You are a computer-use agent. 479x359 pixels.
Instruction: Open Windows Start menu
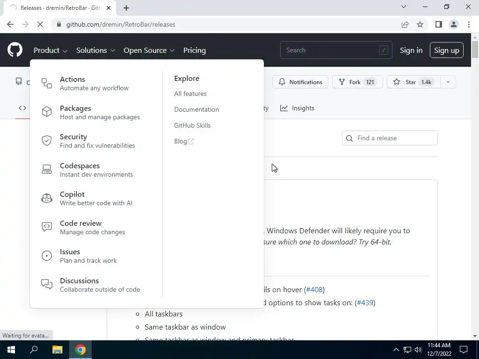pyautogui.click(x=11, y=350)
